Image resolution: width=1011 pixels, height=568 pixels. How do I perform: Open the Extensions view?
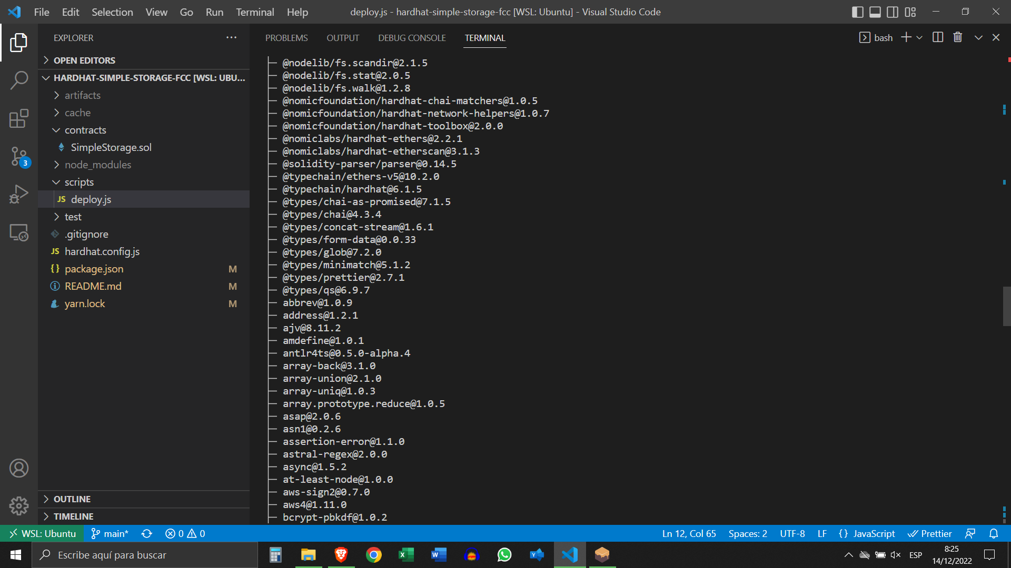pos(19,118)
